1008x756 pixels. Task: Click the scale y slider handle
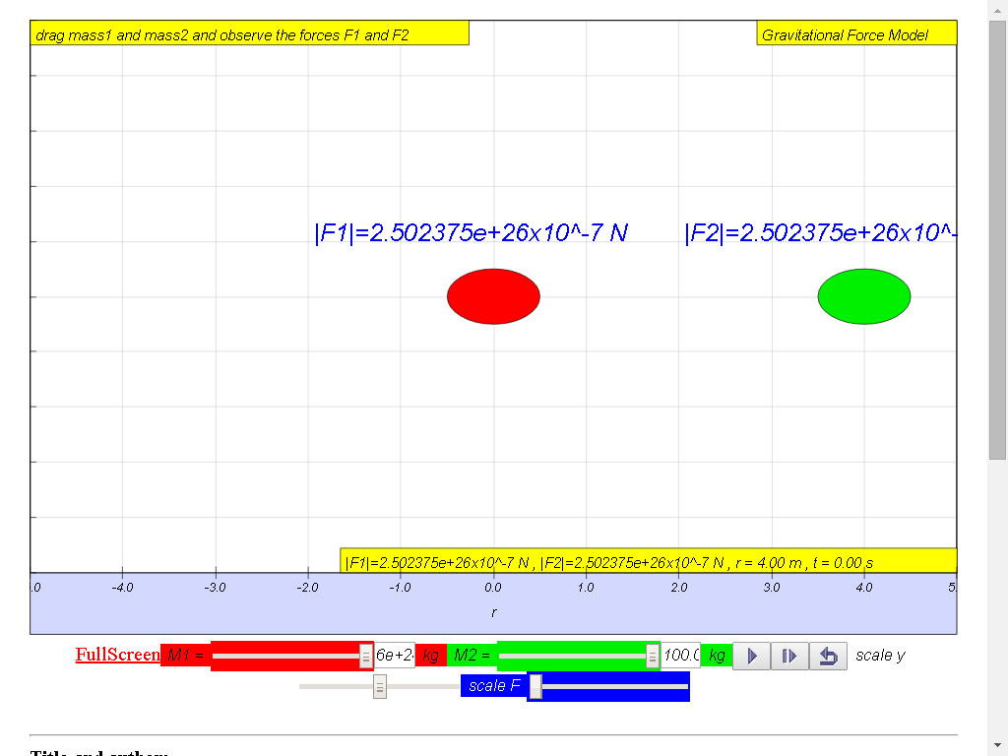[x=379, y=686]
